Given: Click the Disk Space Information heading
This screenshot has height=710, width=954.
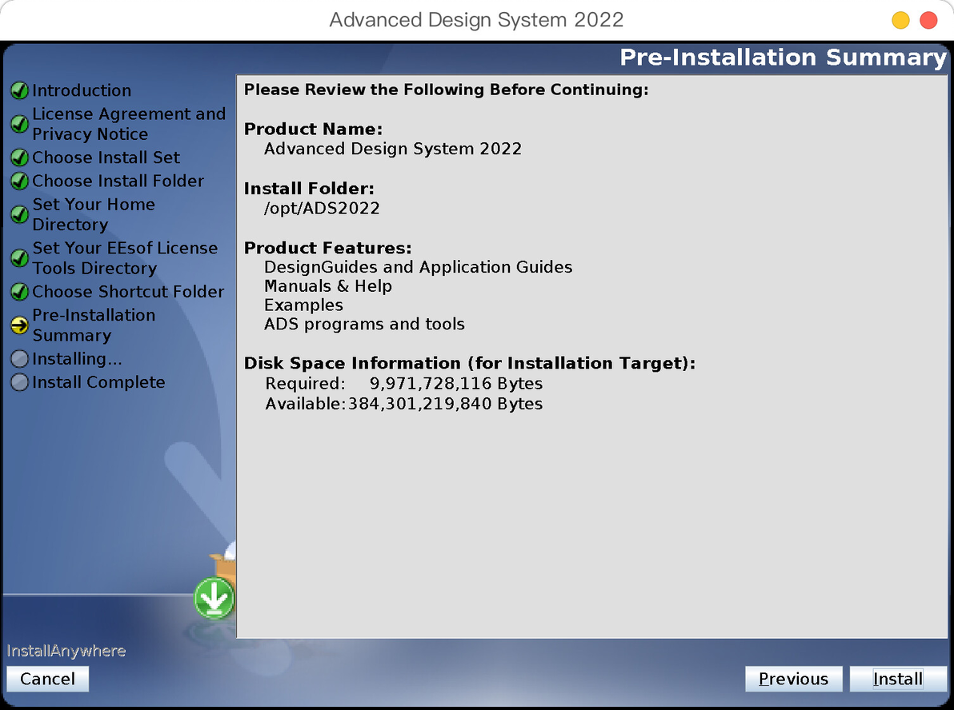Looking at the screenshot, I should 469,364.
